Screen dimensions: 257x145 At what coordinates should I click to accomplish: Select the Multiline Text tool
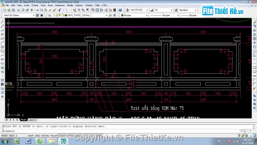2,97
